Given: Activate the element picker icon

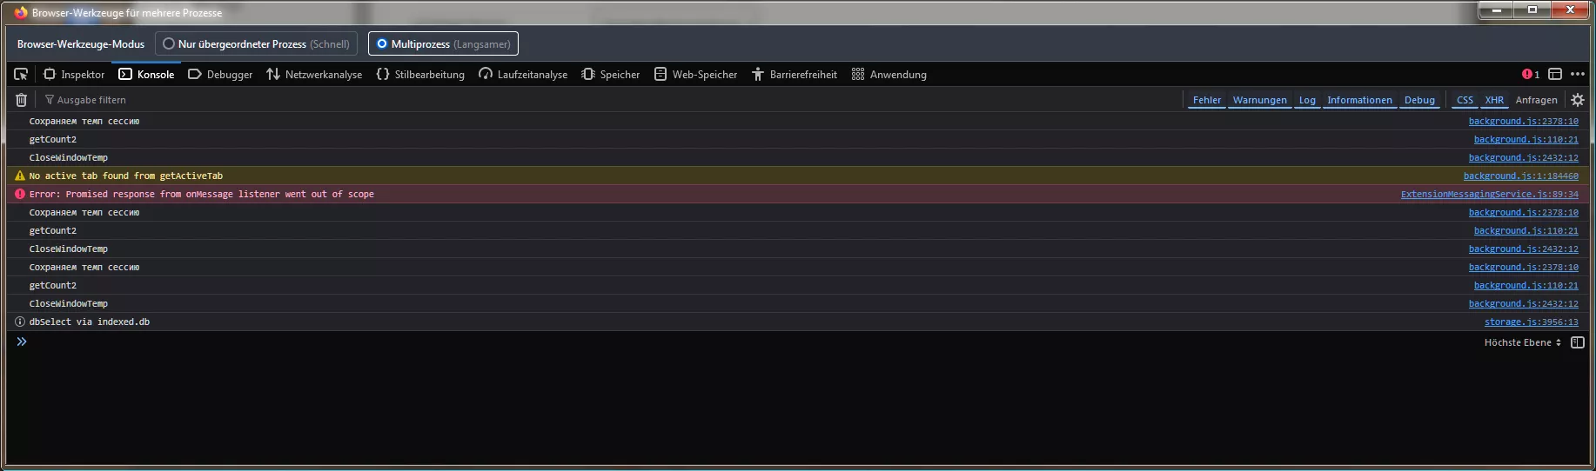Looking at the screenshot, I should pos(21,75).
